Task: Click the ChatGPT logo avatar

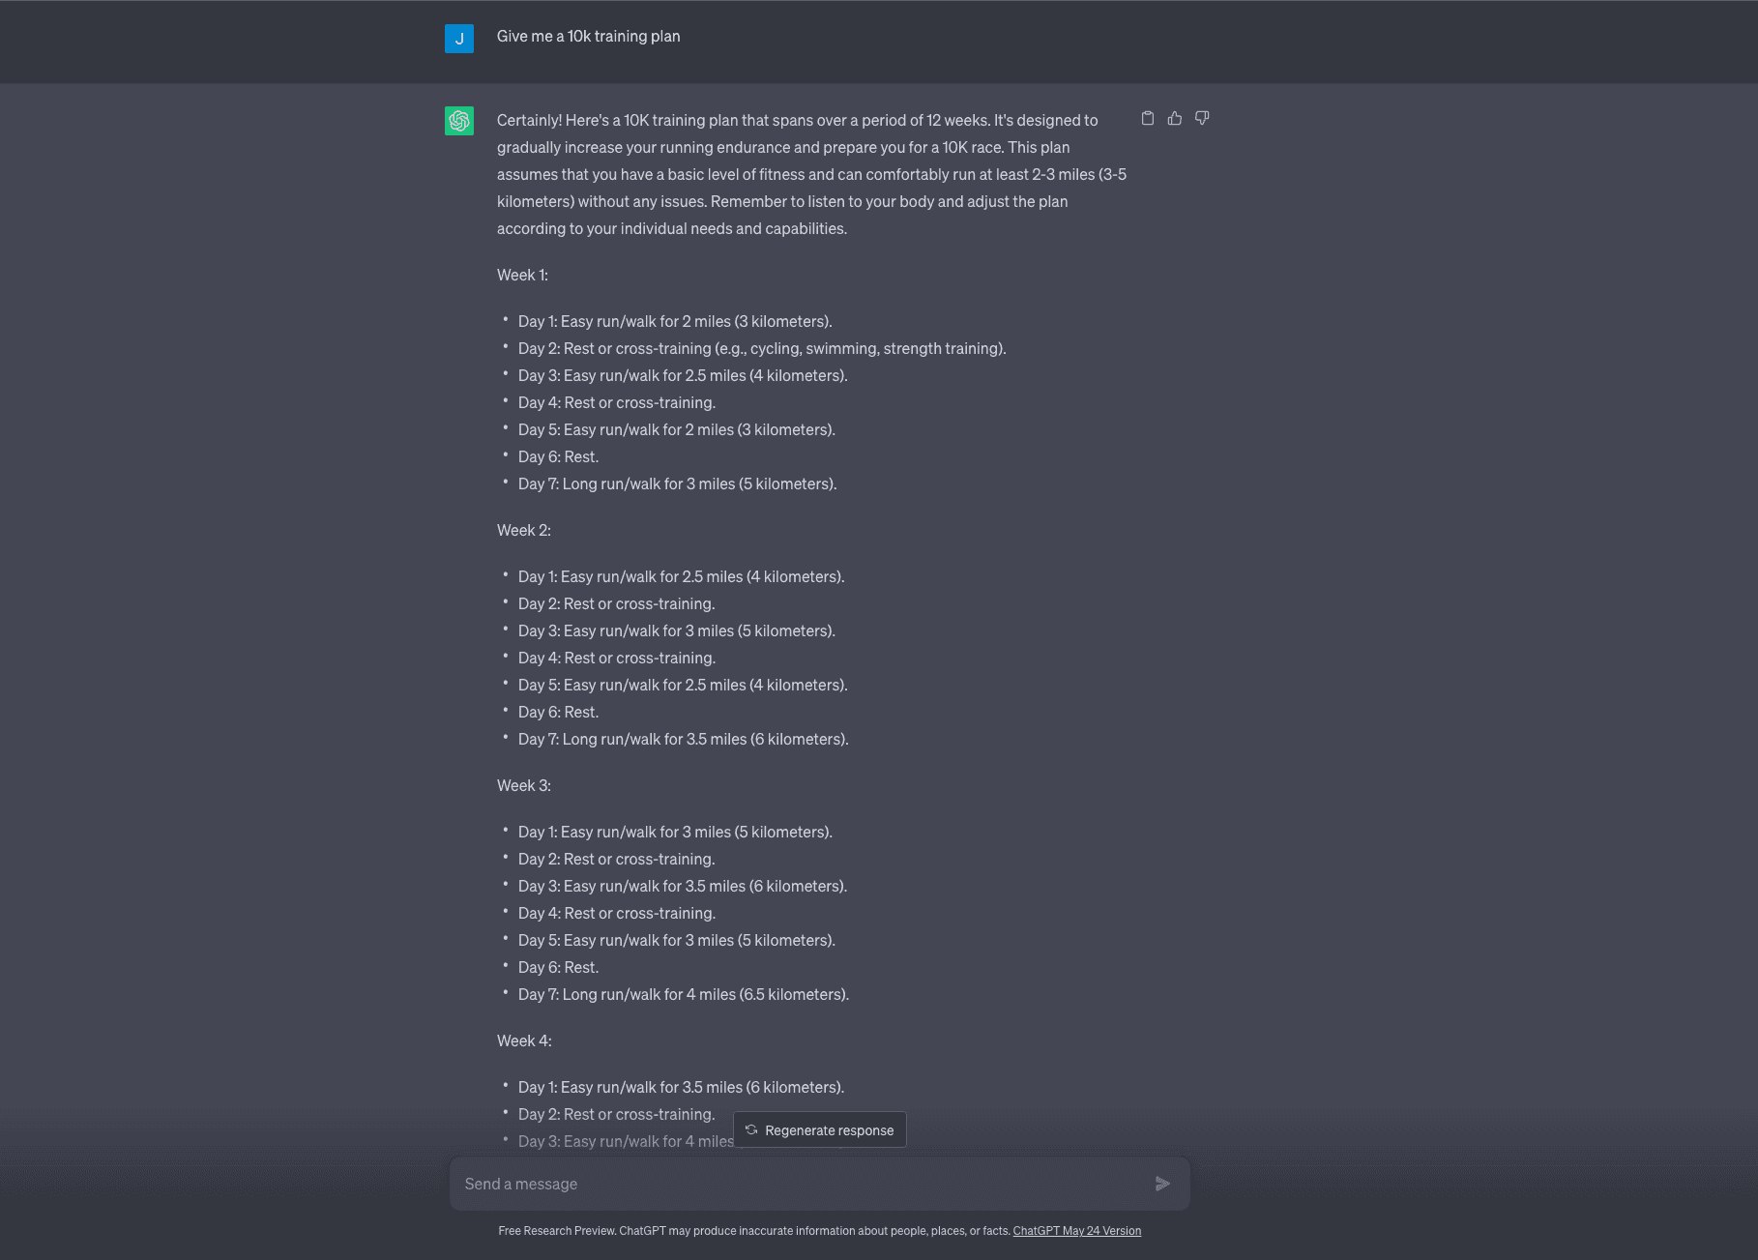Action: click(459, 121)
